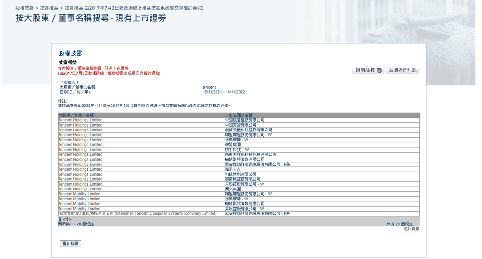Open 眾安在綫財產保險 - H股 in Tencent Holdings row

pyautogui.click(x=258, y=165)
